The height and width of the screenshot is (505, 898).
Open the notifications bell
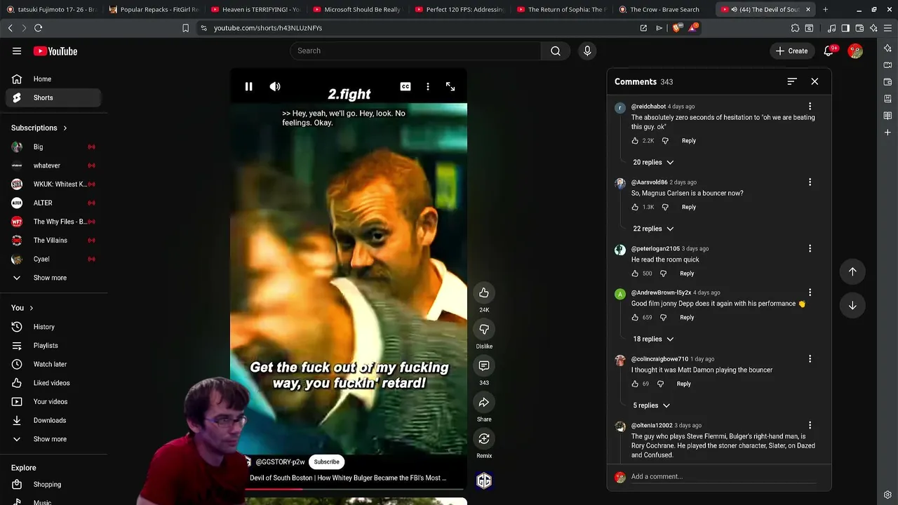click(829, 50)
